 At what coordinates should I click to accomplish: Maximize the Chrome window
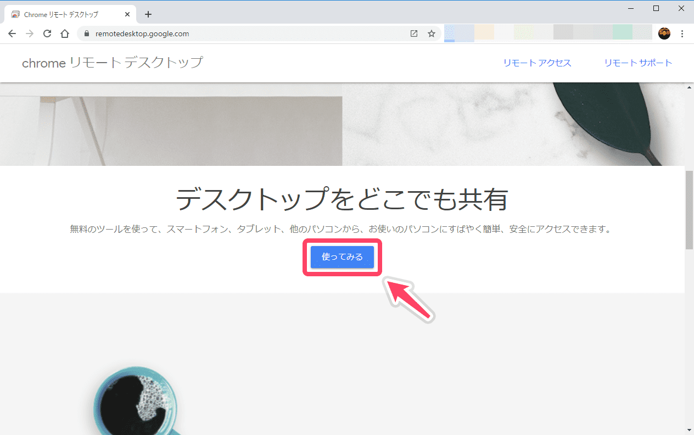tap(656, 8)
